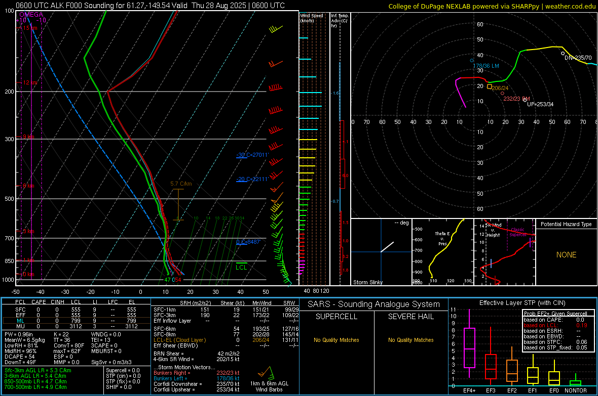
Task: Click the Prob EF2+ Given Supercell header
Action: pos(555,314)
